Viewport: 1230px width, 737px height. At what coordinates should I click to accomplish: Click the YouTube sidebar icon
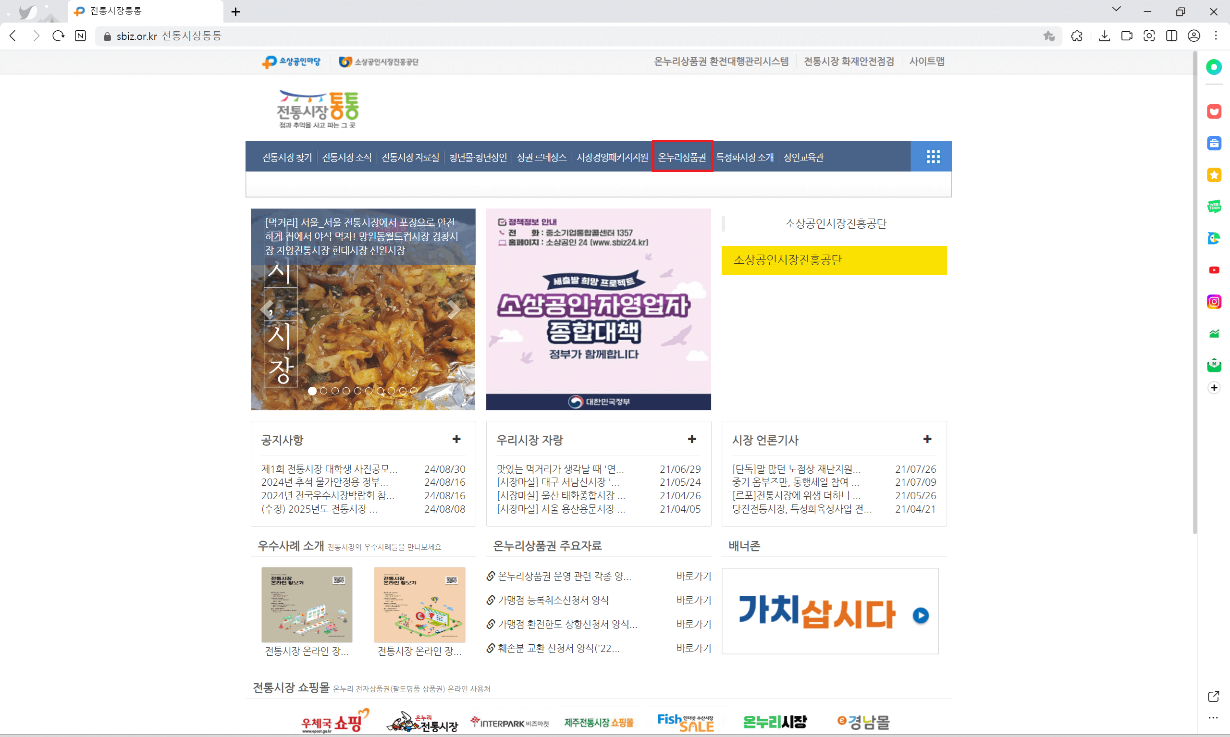[x=1214, y=270]
